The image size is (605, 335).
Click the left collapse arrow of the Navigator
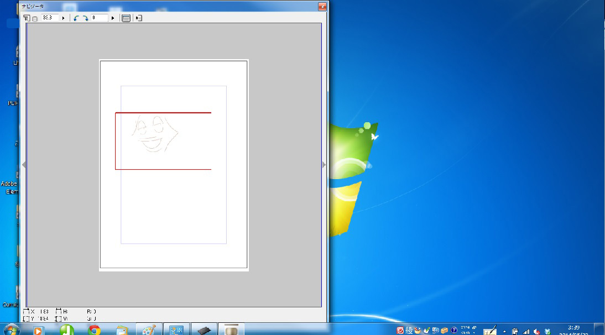24,165
